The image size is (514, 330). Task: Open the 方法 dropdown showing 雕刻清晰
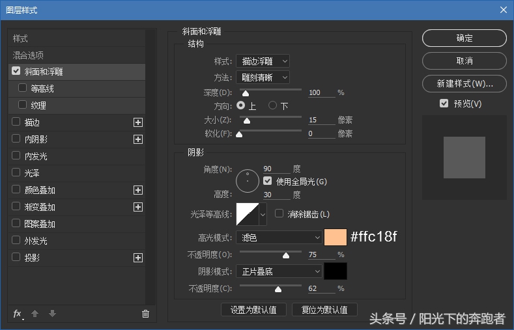pos(263,77)
